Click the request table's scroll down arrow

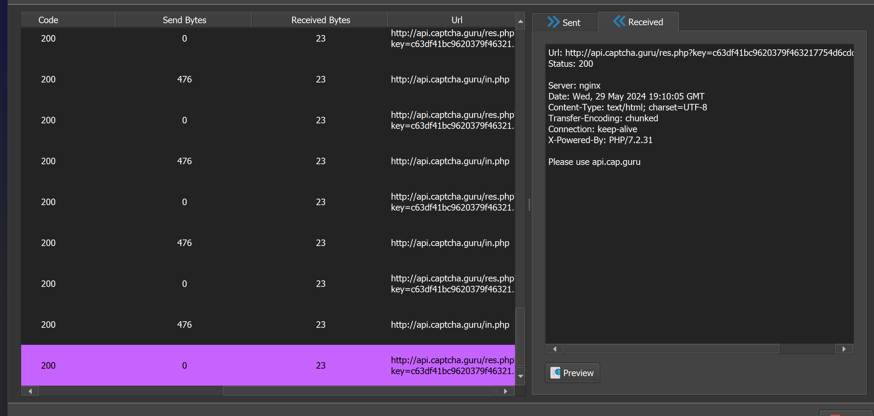click(520, 376)
